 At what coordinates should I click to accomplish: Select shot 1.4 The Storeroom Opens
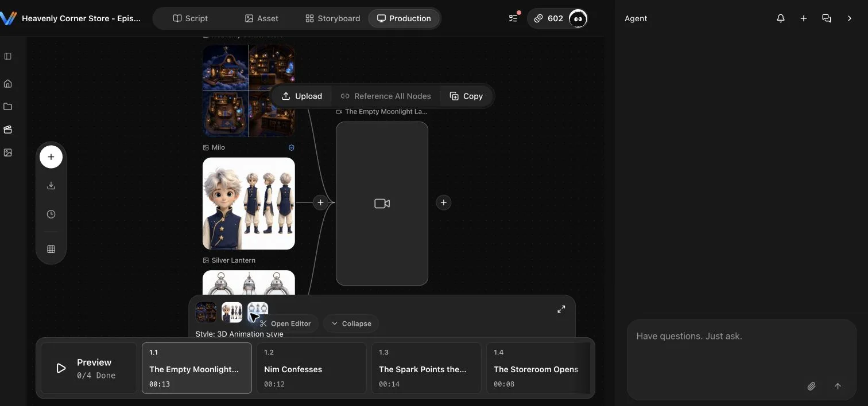pyautogui.click(x=538, y=368)
